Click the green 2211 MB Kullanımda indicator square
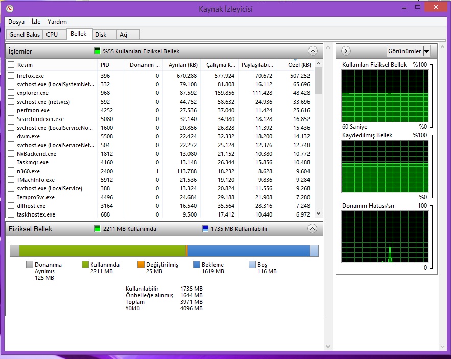Image resolution: width=451 pixels, height=359 pixels. [x=97, y=229]
